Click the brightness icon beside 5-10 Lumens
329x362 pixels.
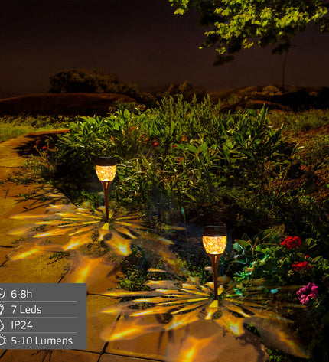point(2,341)
